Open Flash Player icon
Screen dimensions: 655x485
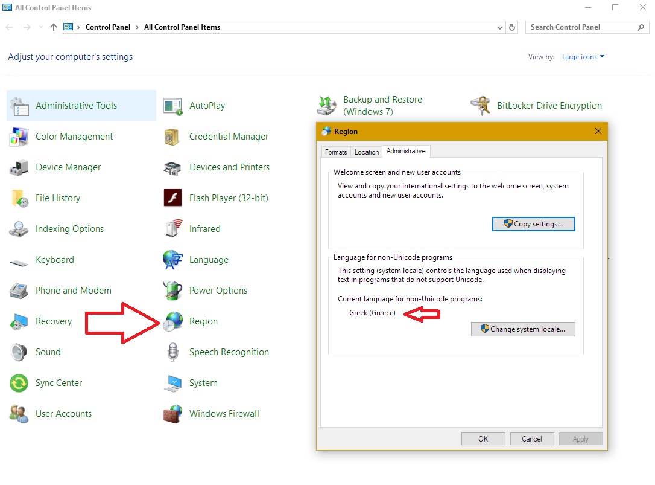tap(172, 198)
